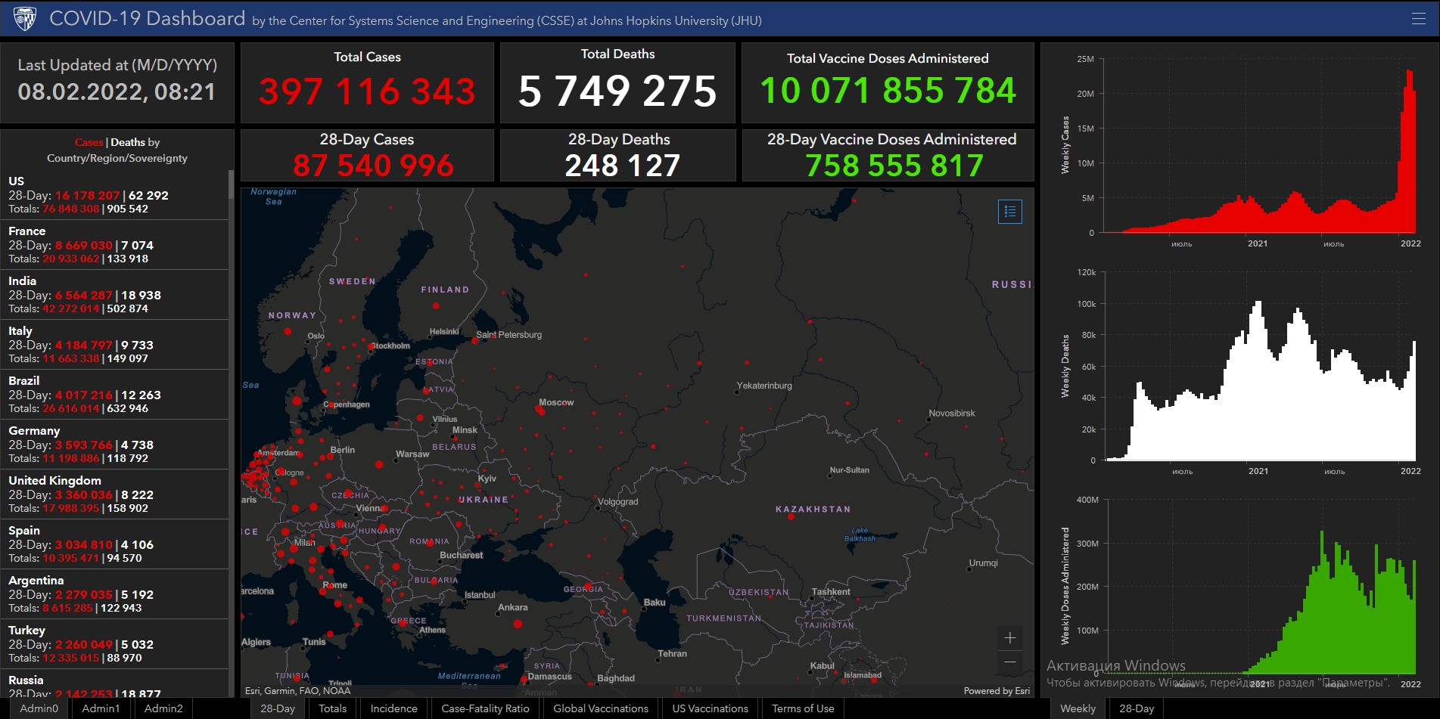Zoom in the map with plus button
This screenshot has width=1440, height=719.
click(1009, 638)
